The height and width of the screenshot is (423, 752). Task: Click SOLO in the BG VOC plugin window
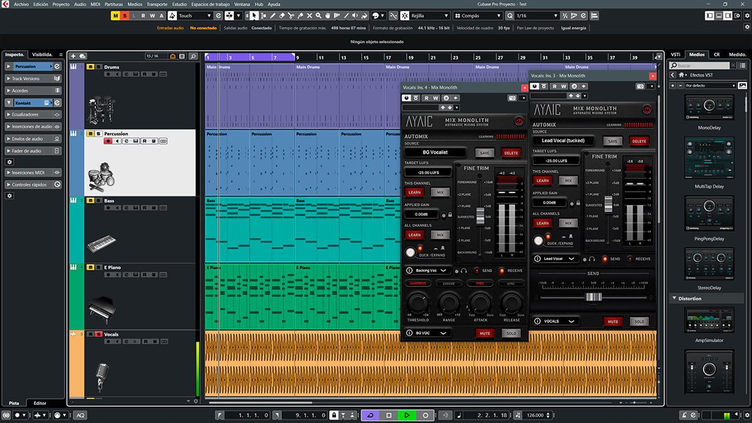coord(511,333)
